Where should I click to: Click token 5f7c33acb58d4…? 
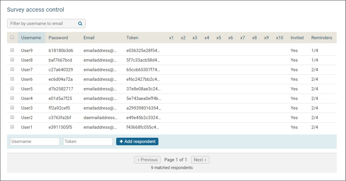click(x=143, y=60)
